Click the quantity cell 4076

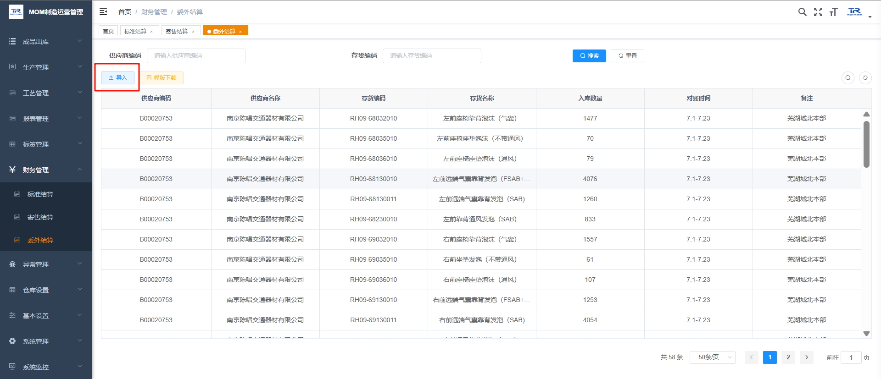[590, 179]
